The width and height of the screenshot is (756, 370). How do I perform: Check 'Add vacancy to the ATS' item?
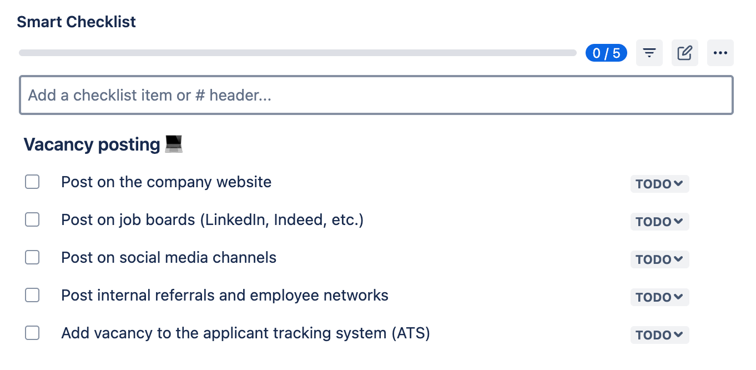(32, 333)
